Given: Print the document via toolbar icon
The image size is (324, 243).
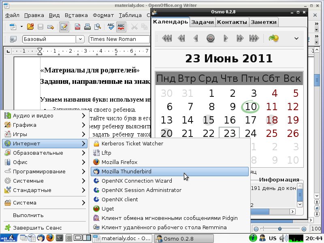Looking at the screenshot, I should (x=87, y=26).
